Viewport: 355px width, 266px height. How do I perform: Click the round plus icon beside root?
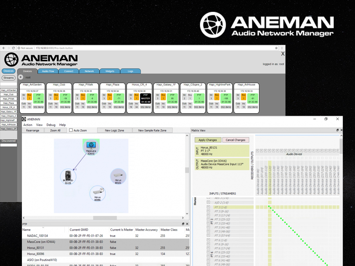click(x=21, y=77)
